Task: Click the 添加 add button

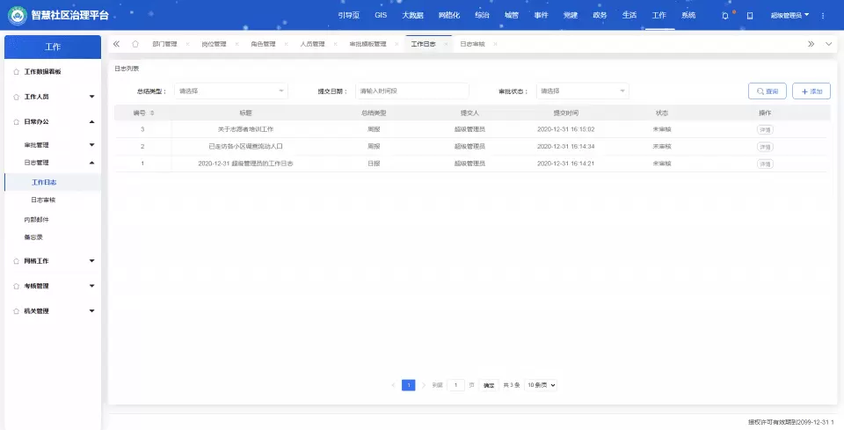Action: pyautogui.click(x=811, y=91)
